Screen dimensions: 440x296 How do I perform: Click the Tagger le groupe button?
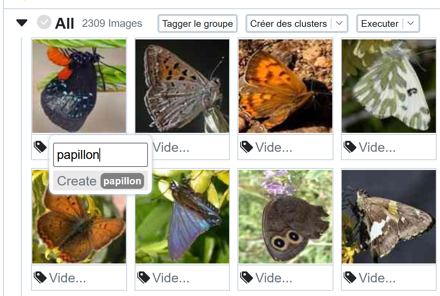[x=198, y=23]
